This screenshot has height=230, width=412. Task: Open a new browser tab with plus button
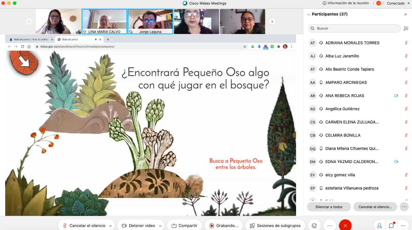[108, 39]
